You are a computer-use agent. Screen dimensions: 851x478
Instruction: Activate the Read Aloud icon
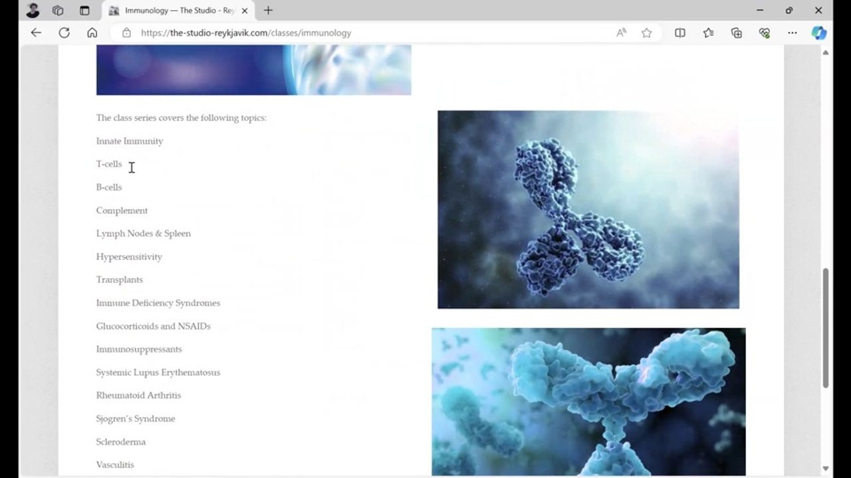[621, 33]
